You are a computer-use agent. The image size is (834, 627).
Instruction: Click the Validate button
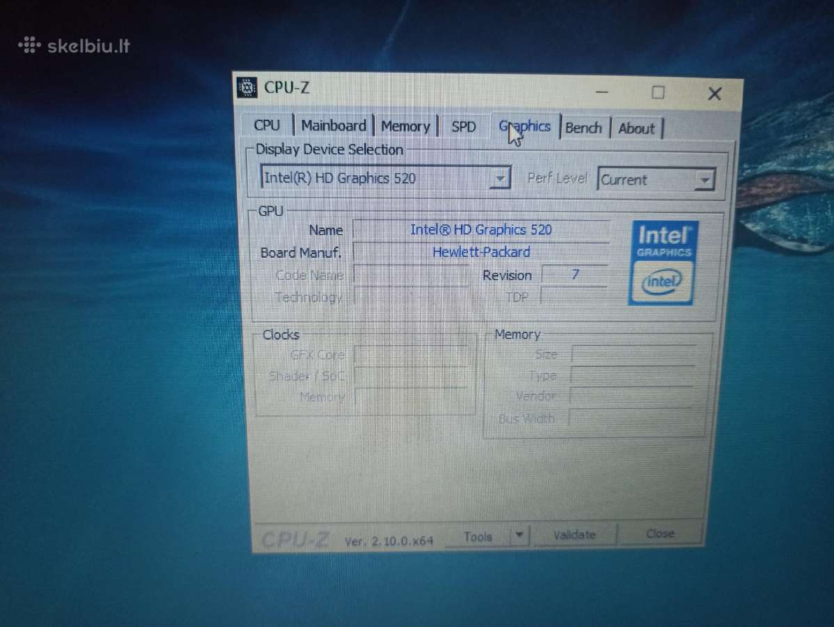[574, 535]
